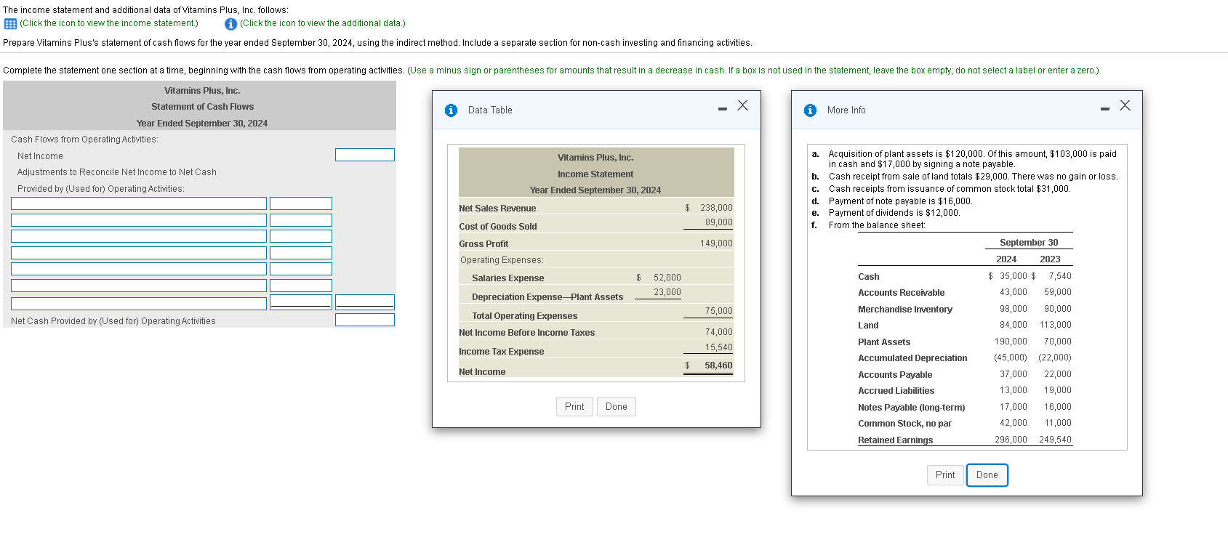The width and height of the screenshot is (1228, 537).
Task: Click the info icon beside Data Table title
Action: point(451,110)
